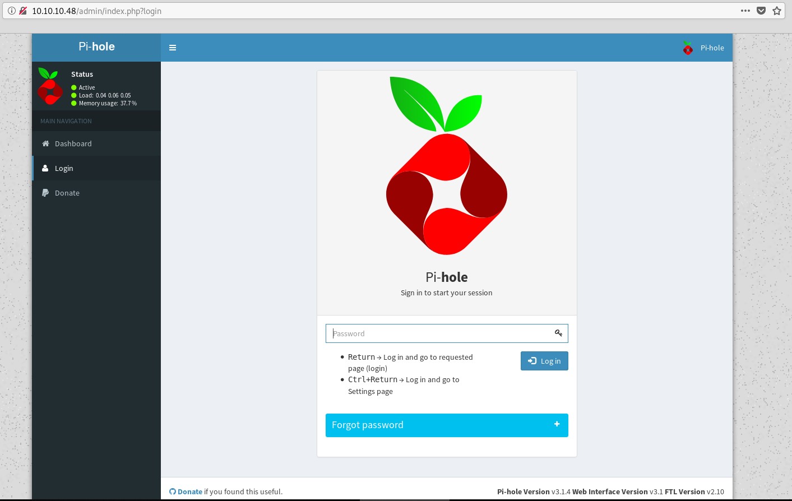
Task: Click the 'Sign in to start your session' text
Action: (447, 293)
